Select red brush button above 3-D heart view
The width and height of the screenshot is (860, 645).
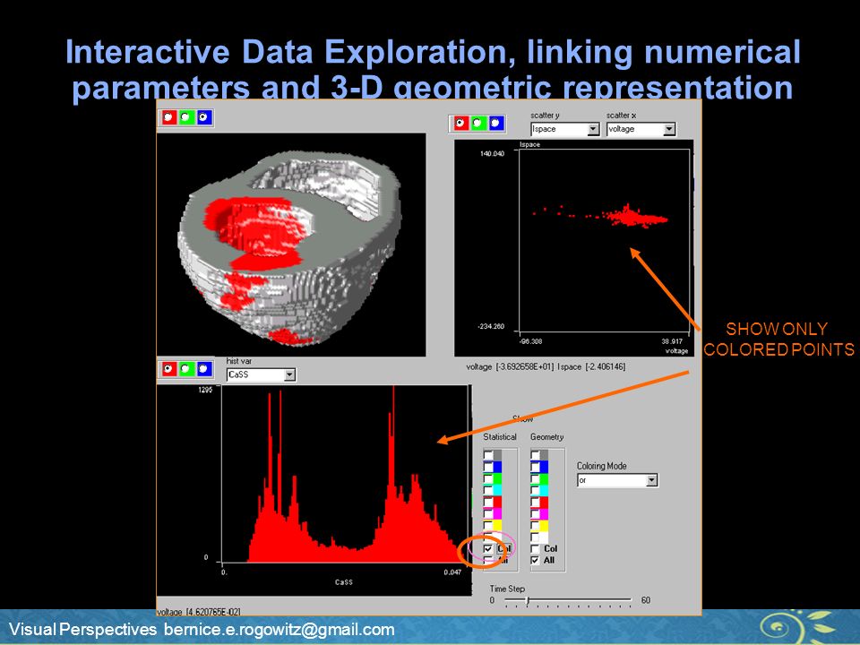(x=169, y=117)
